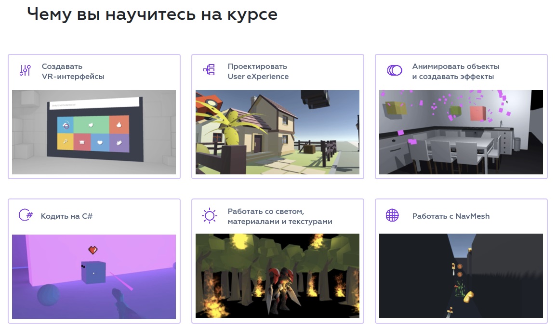Click the C# code icon
The height and width of the screenshot is (329, 556).
click(x=25, y=215)
